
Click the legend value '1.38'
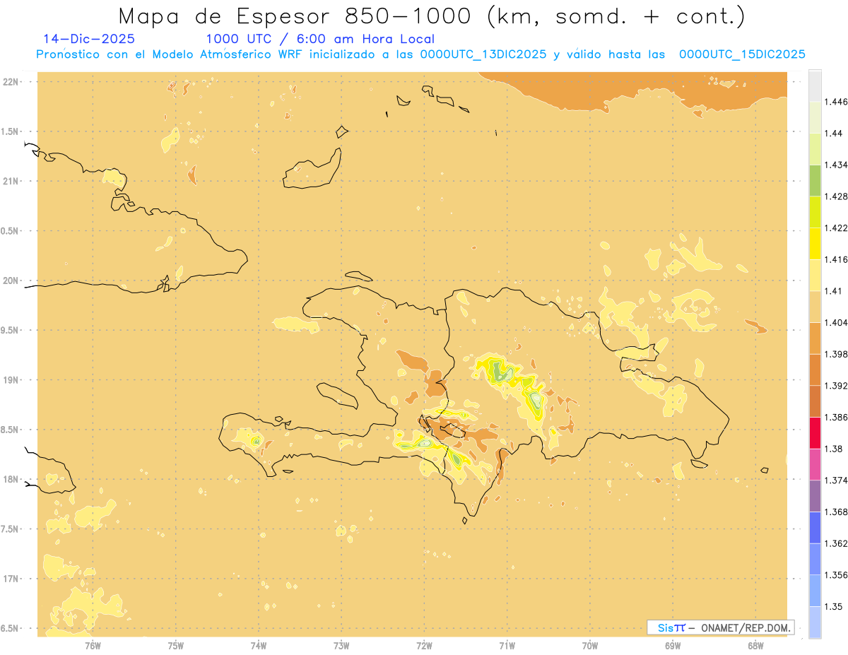pyautogui.click(x=835, y=449)
